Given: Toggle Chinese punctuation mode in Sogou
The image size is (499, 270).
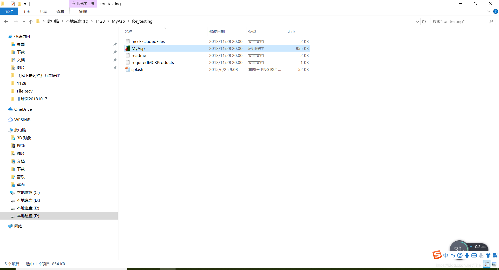Looking at the screenshot, I should (x=453, y=255).
